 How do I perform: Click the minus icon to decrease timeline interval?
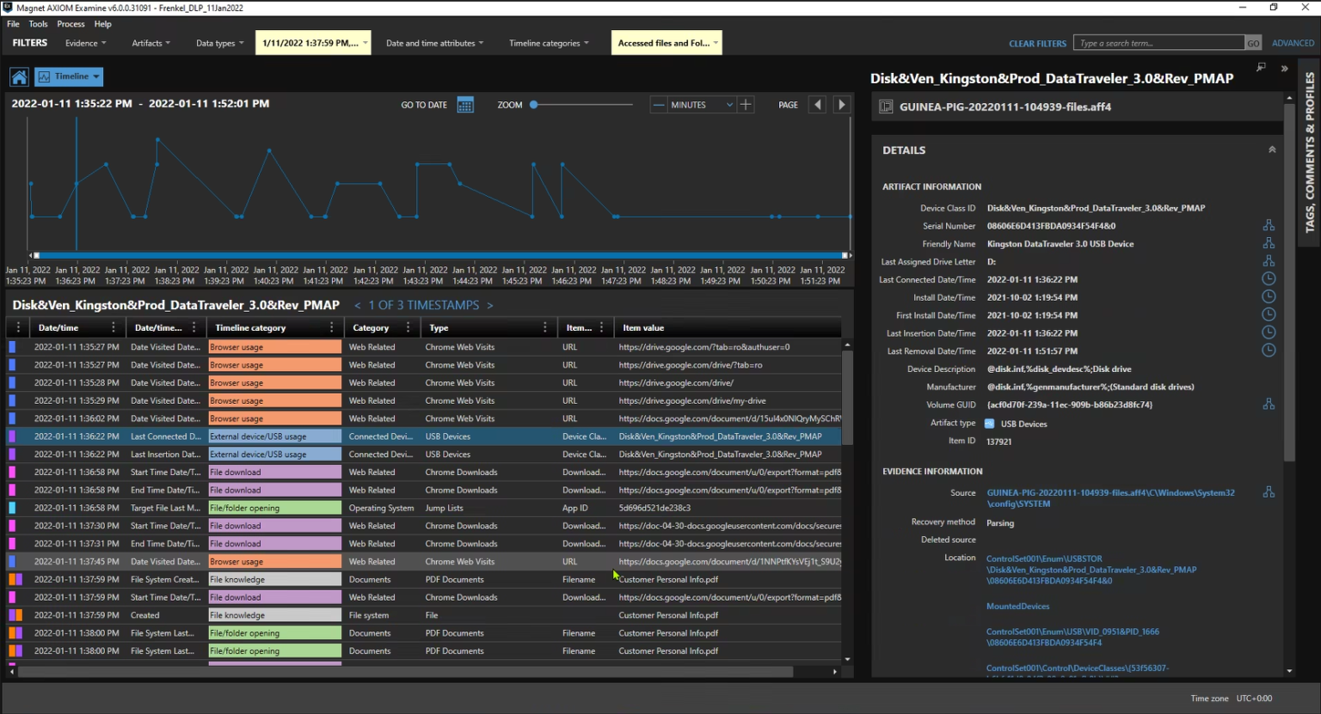659,104
